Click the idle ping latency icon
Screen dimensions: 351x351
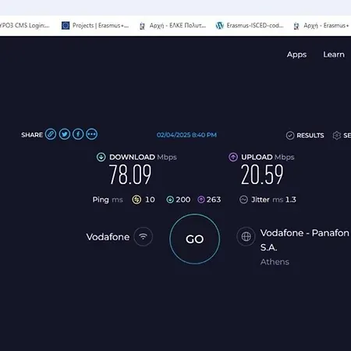coord(136,200)
